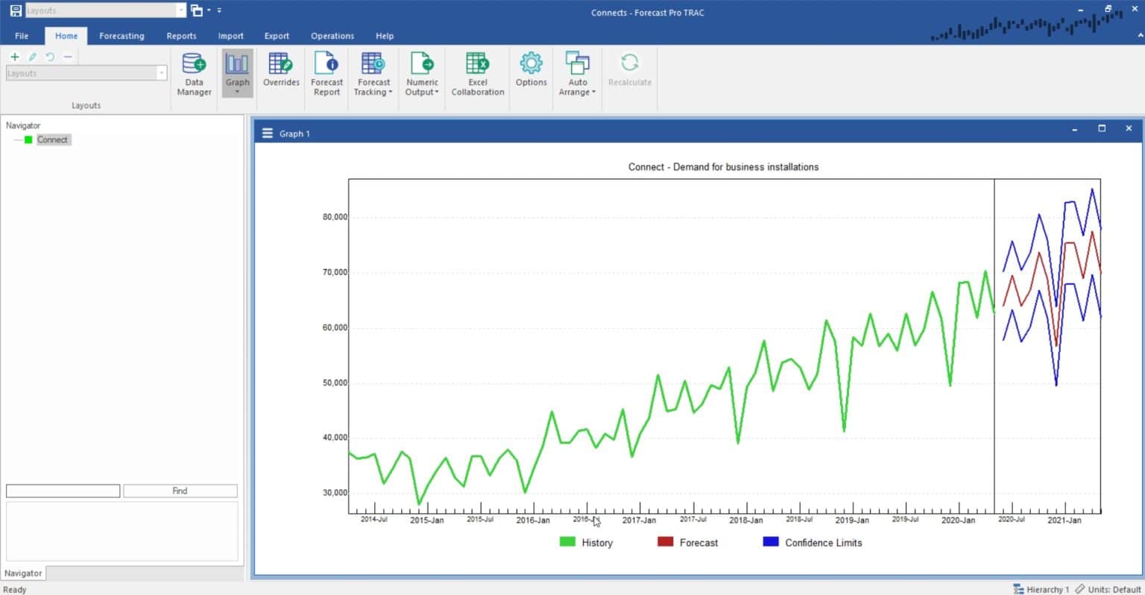Open the Data Manager
1145x595 pixels.
tap(193, 72)
